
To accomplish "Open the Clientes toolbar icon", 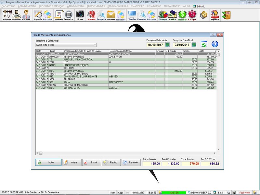I will coord(7,15).
